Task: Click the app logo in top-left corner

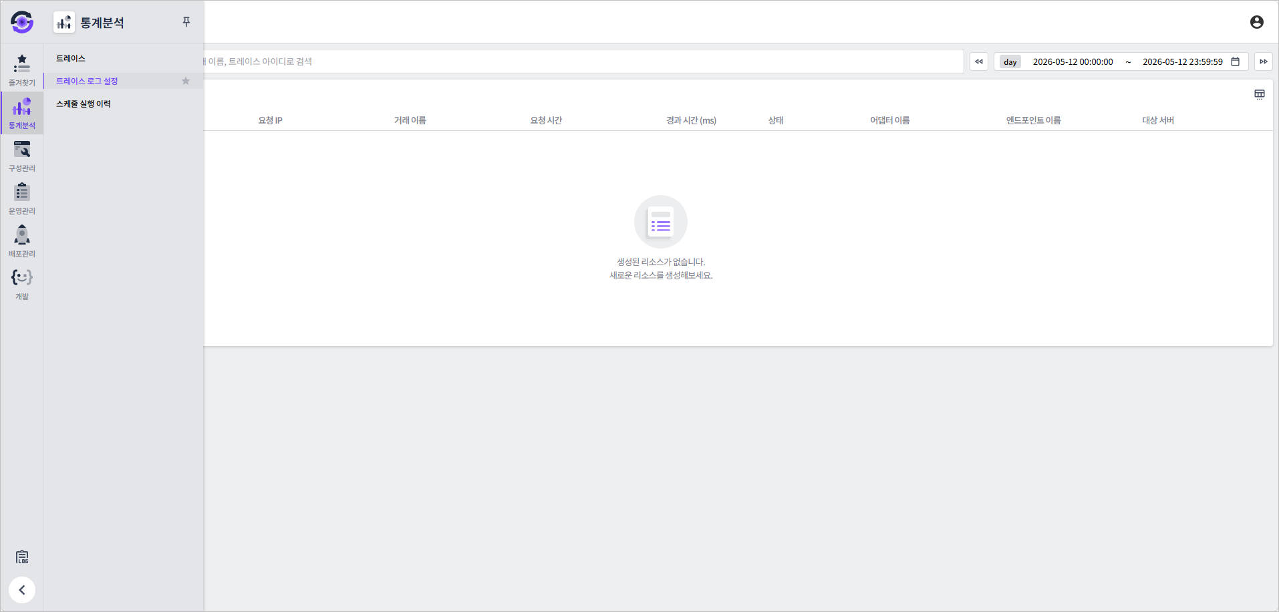Action: (22, 22)
